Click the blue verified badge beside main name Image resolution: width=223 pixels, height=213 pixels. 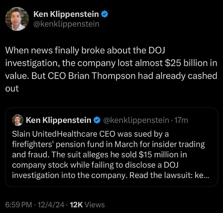pos(105,14)
